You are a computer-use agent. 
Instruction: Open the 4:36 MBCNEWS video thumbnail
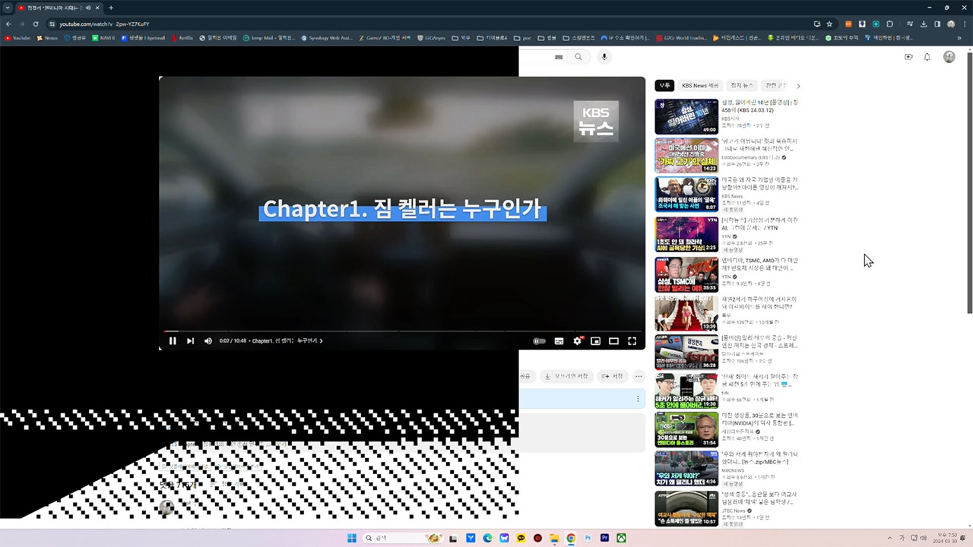point(686,469)
